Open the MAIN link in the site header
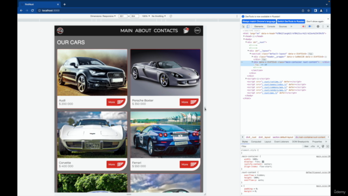This screenshot has height=196, width=348. pyautogui.click(x=126, y=30)
